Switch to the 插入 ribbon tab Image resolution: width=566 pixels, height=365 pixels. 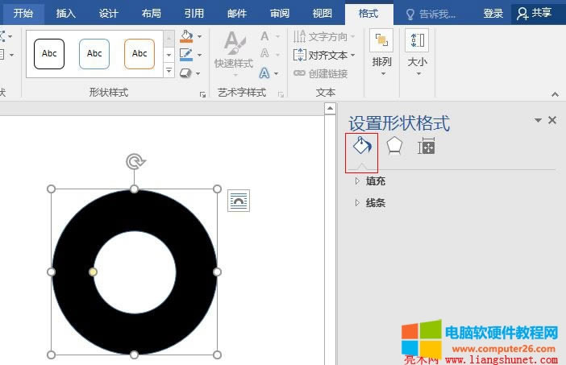[x=66, y=13]
